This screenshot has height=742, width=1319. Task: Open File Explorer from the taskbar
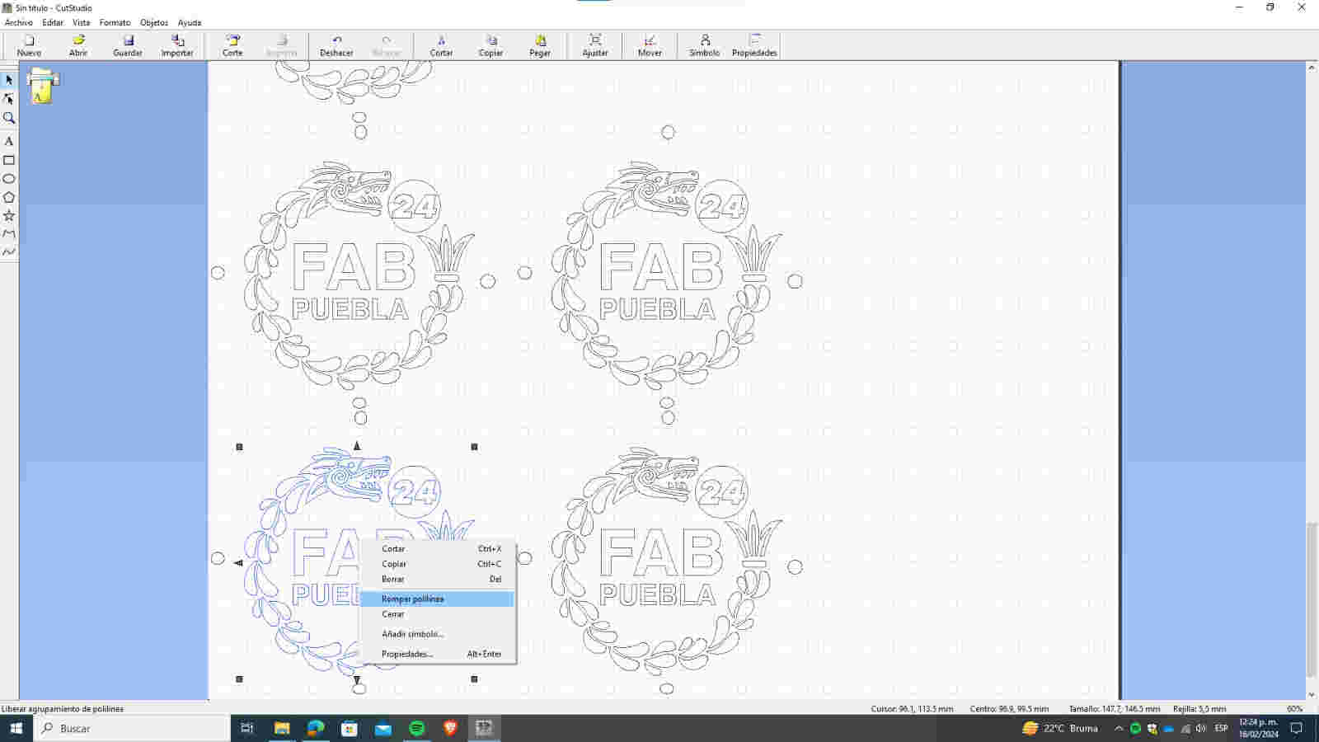coord(282,728)
